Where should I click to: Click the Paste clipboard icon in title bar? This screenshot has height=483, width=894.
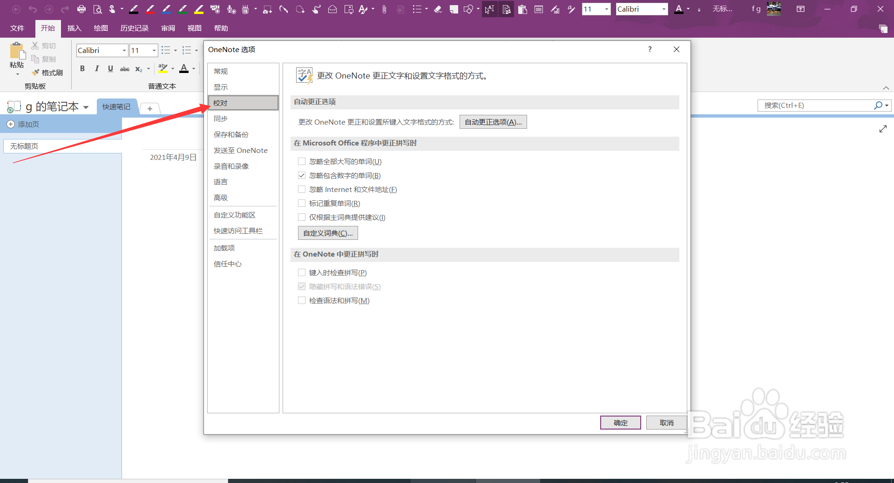pos(522,9)
